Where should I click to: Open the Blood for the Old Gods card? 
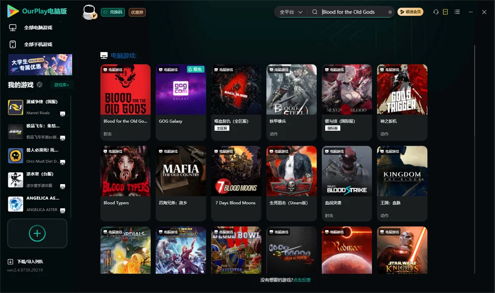[x=125, y=102]
